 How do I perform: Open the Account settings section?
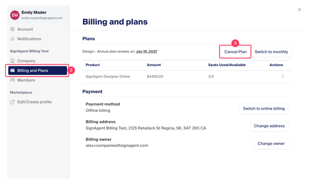[25, 29]
